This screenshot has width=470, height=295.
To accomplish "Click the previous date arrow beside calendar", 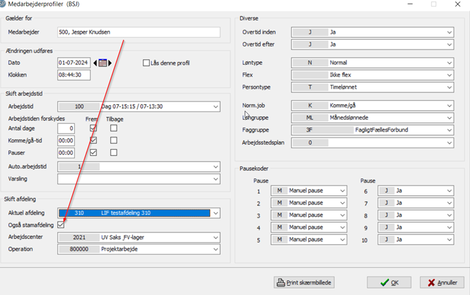I will coord(96,63).
